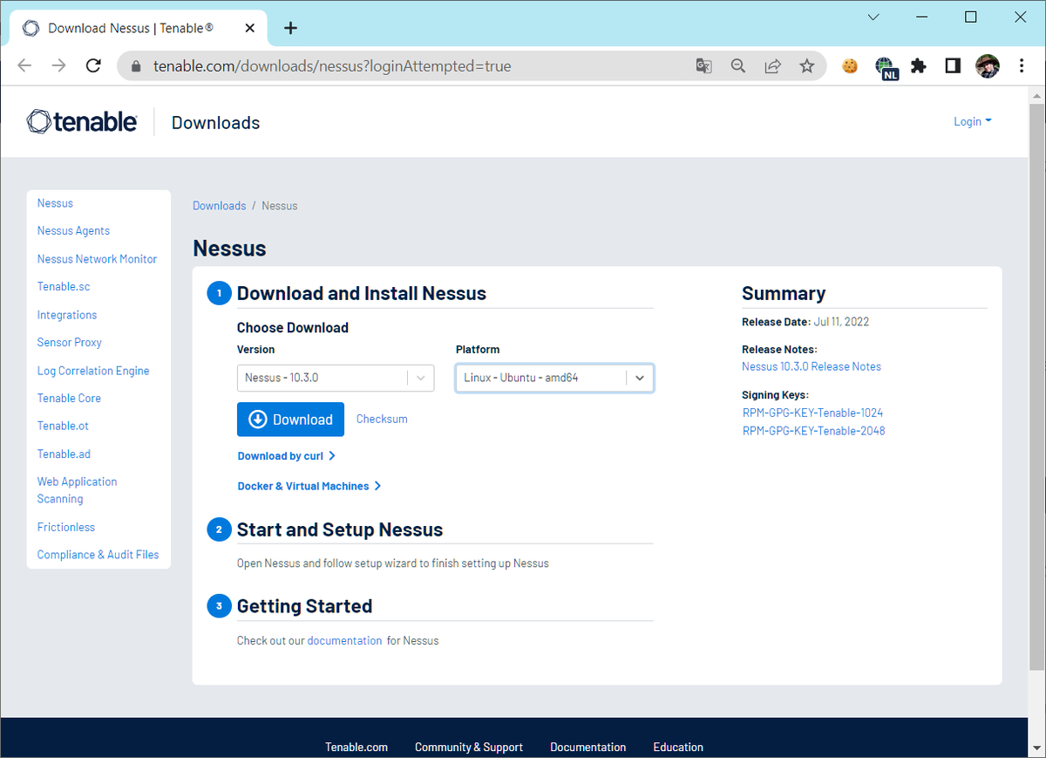
Task: Click the browser profile avatar
Action: pyautogui.click(x=987, y=65)
